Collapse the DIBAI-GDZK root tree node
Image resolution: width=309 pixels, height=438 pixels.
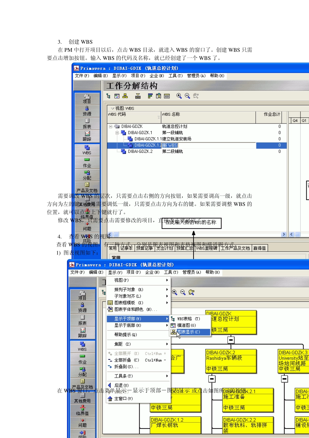click(111, 126)
